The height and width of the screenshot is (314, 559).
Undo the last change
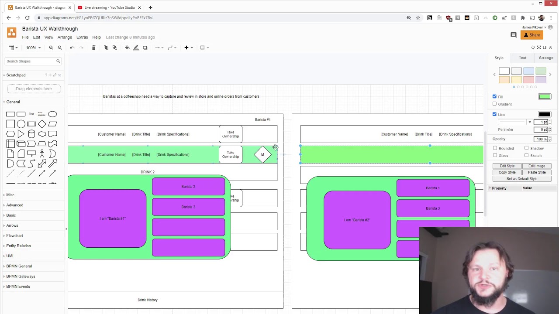pos(72,48)
